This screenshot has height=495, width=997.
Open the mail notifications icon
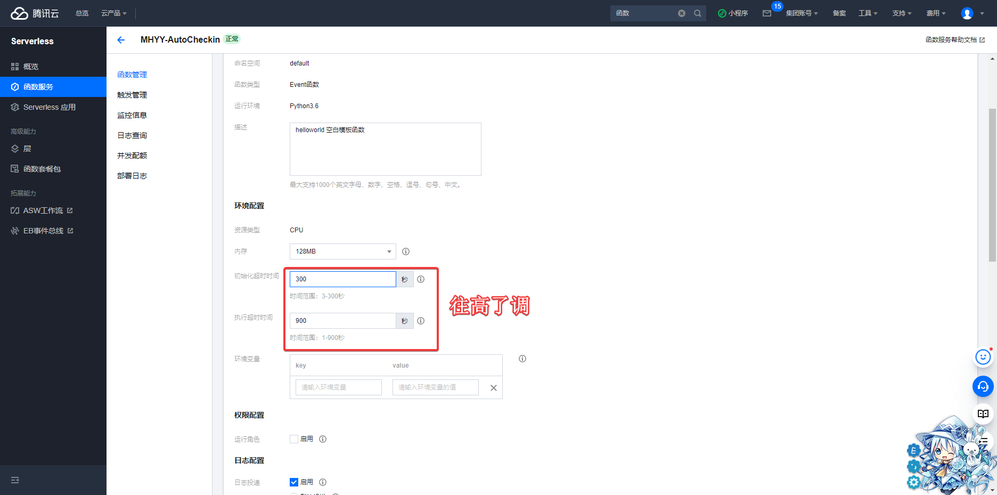767,13
